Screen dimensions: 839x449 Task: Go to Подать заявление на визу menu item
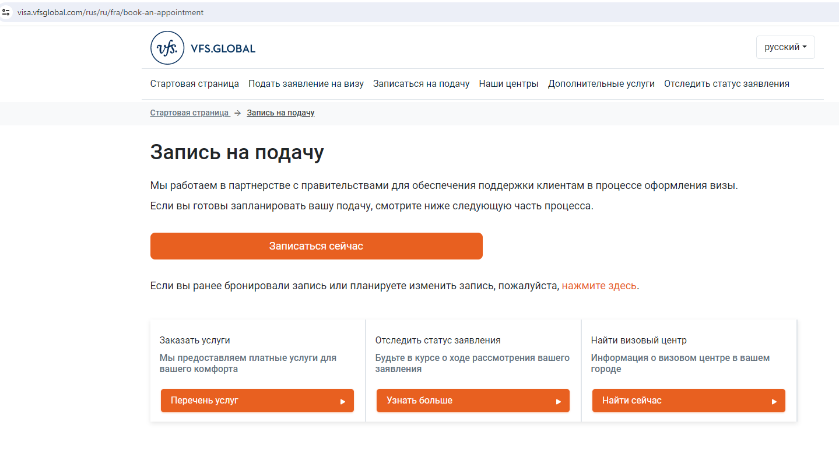point(306,83)
